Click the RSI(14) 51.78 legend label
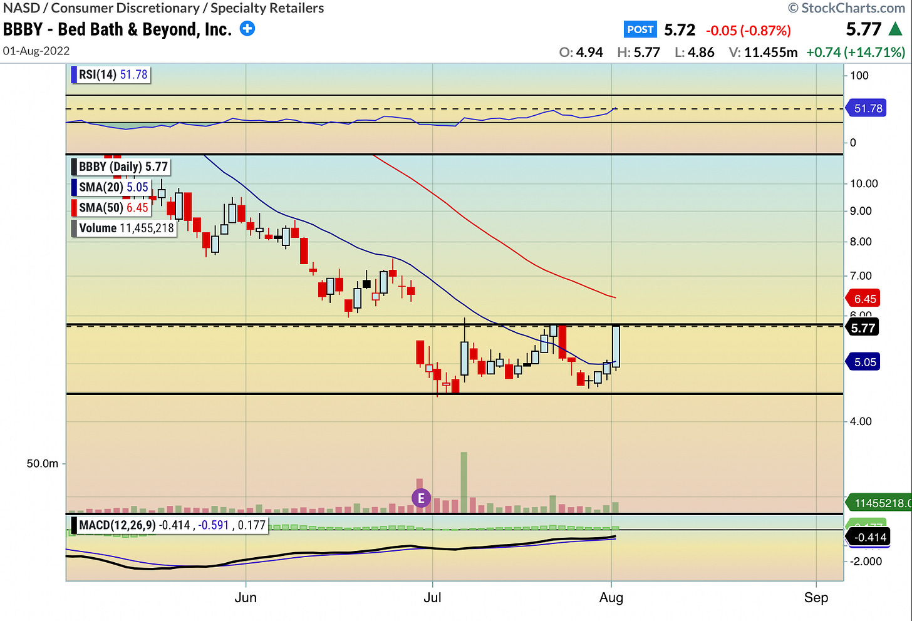The height and width of the screenshot is (621, 912). (111, 74)
